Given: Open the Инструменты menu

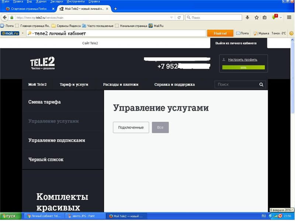Looking at the screenshot, I should [76, 1].
